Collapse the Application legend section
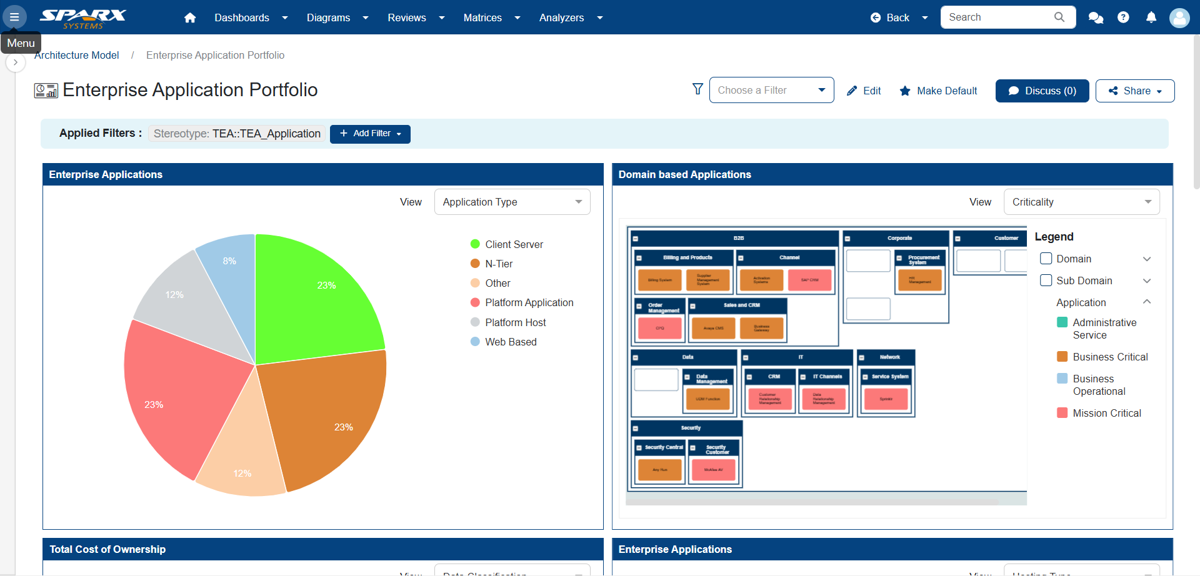 (1147, 302)
